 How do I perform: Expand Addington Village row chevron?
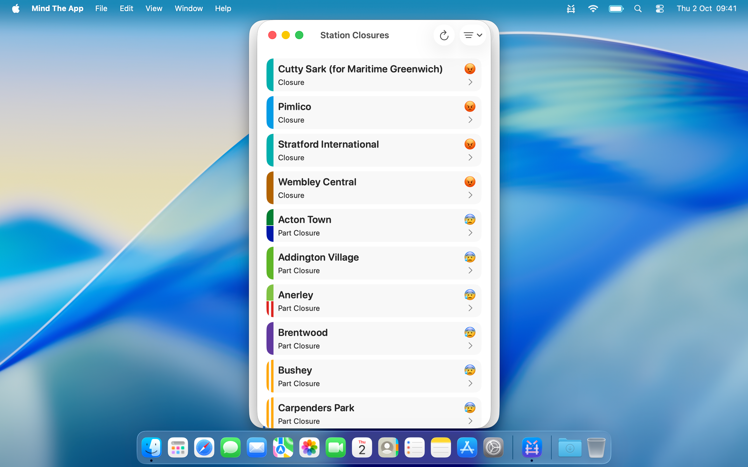[470, 271]
